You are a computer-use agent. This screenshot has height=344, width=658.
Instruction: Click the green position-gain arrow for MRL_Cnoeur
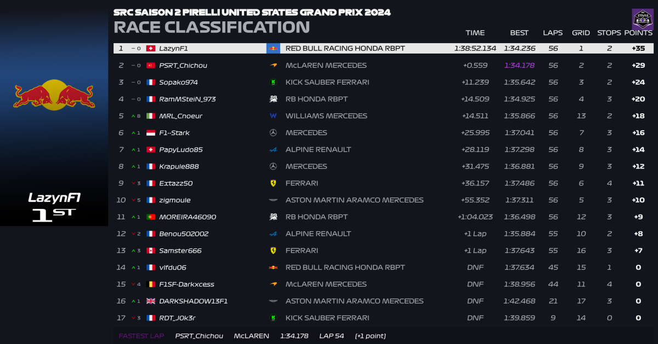coord(134,116)
